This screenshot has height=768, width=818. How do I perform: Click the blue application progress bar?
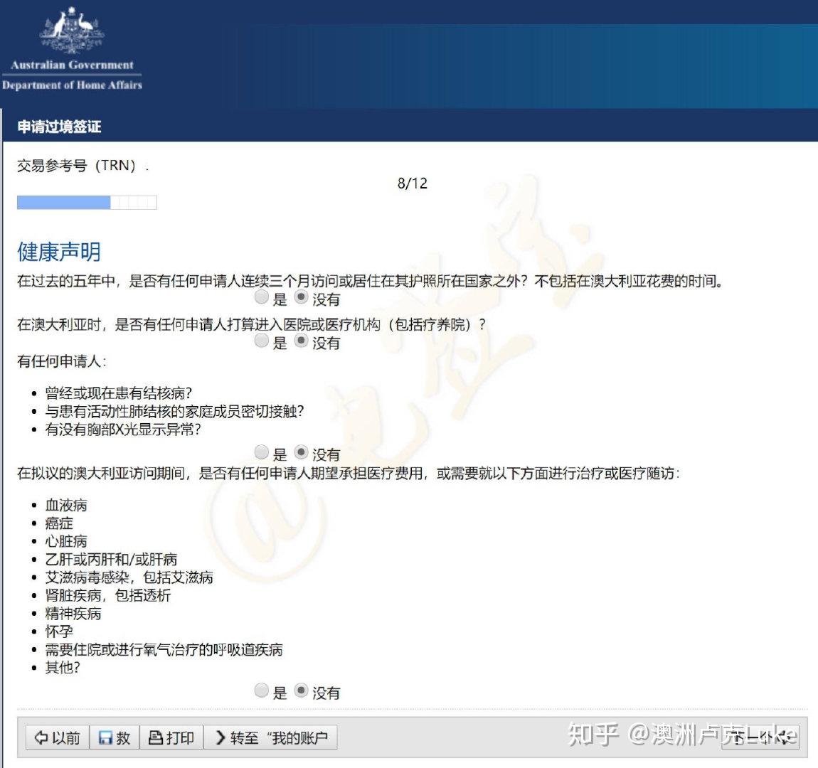point(87,202)
